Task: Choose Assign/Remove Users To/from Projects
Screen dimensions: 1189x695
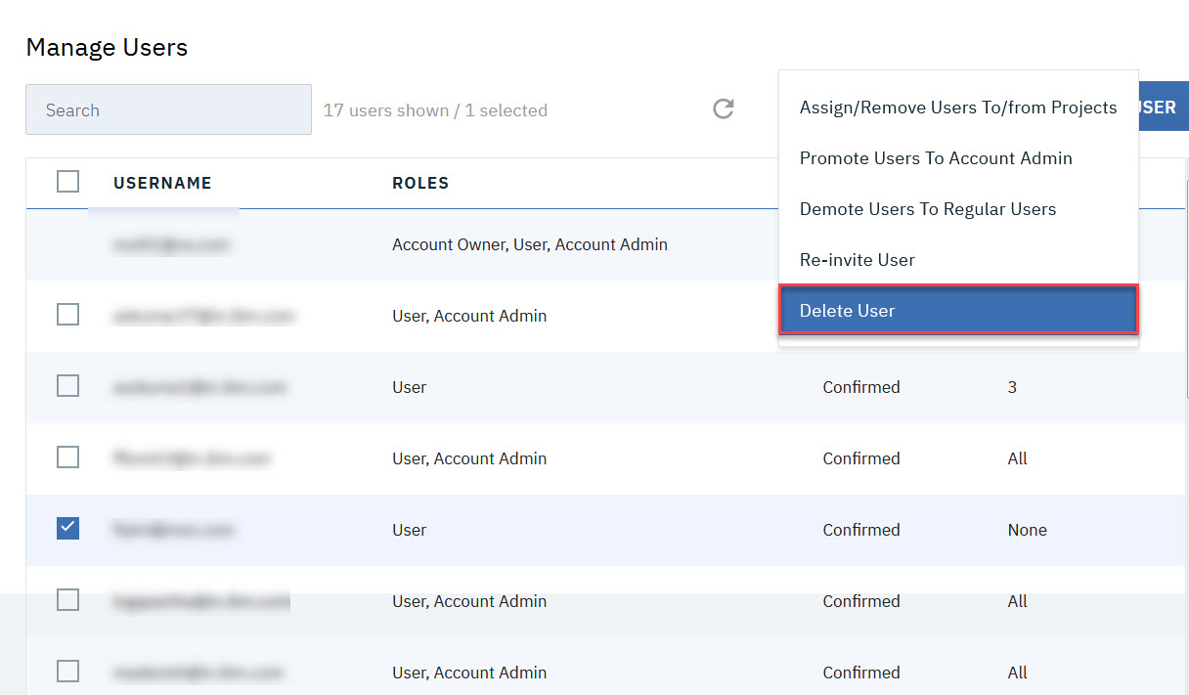Action: click(957, 108)
